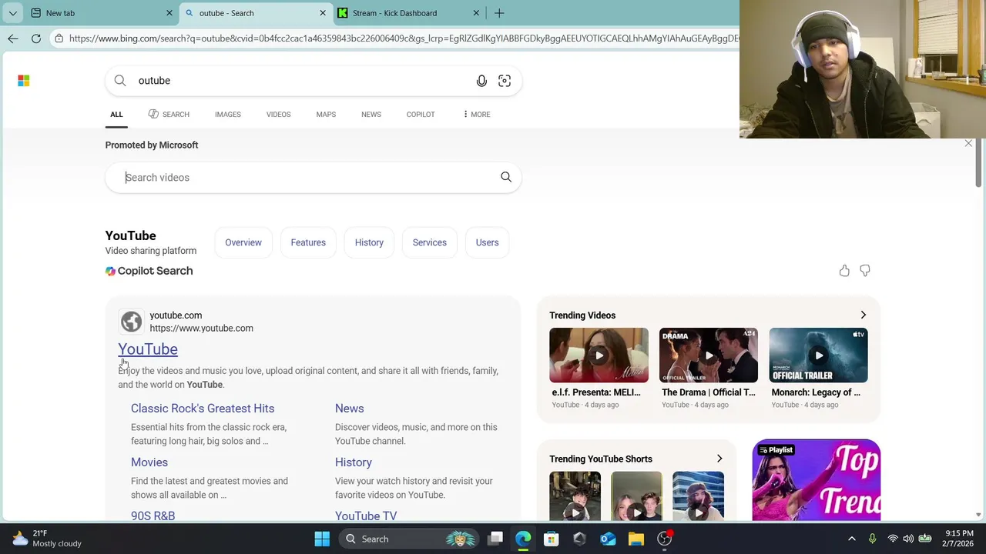This screenshot has width=986, height=554.
Task: Switch to Stream - Kick Dashboard tab
Action: tap(409, 13)
